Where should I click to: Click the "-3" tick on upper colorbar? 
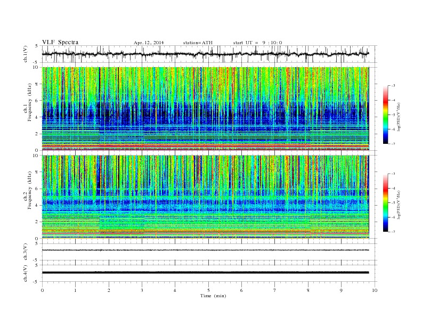coord(393,86)
